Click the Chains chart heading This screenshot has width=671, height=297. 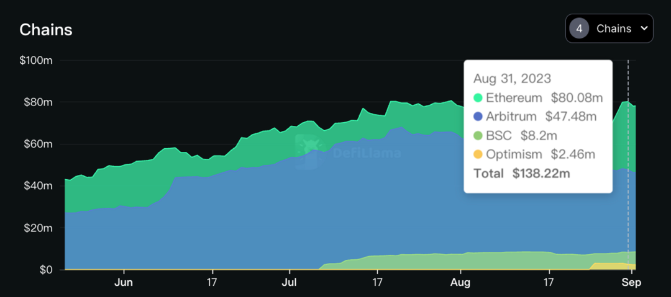46,30
